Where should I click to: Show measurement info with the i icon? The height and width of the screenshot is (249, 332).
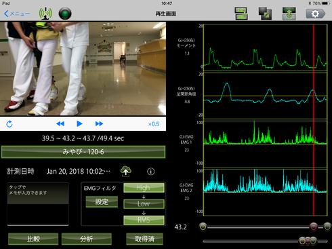151,172
